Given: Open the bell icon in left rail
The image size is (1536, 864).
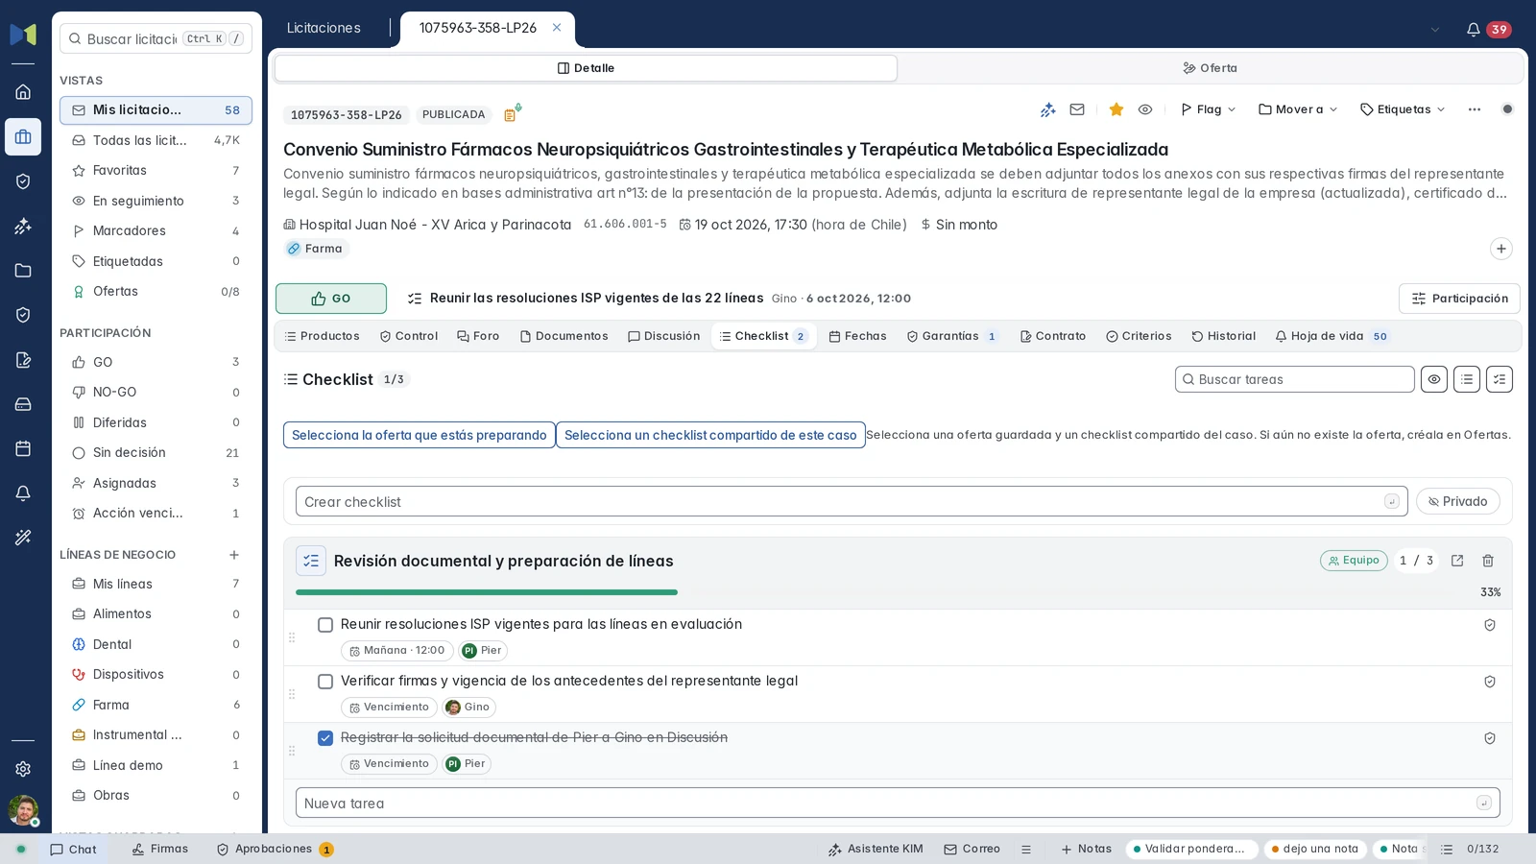Looking at the screenshot, I should [23, 493].
